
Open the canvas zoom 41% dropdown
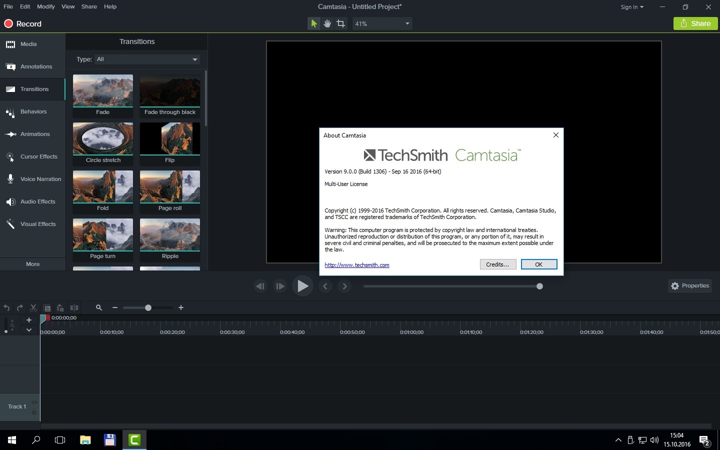[382, 23]
